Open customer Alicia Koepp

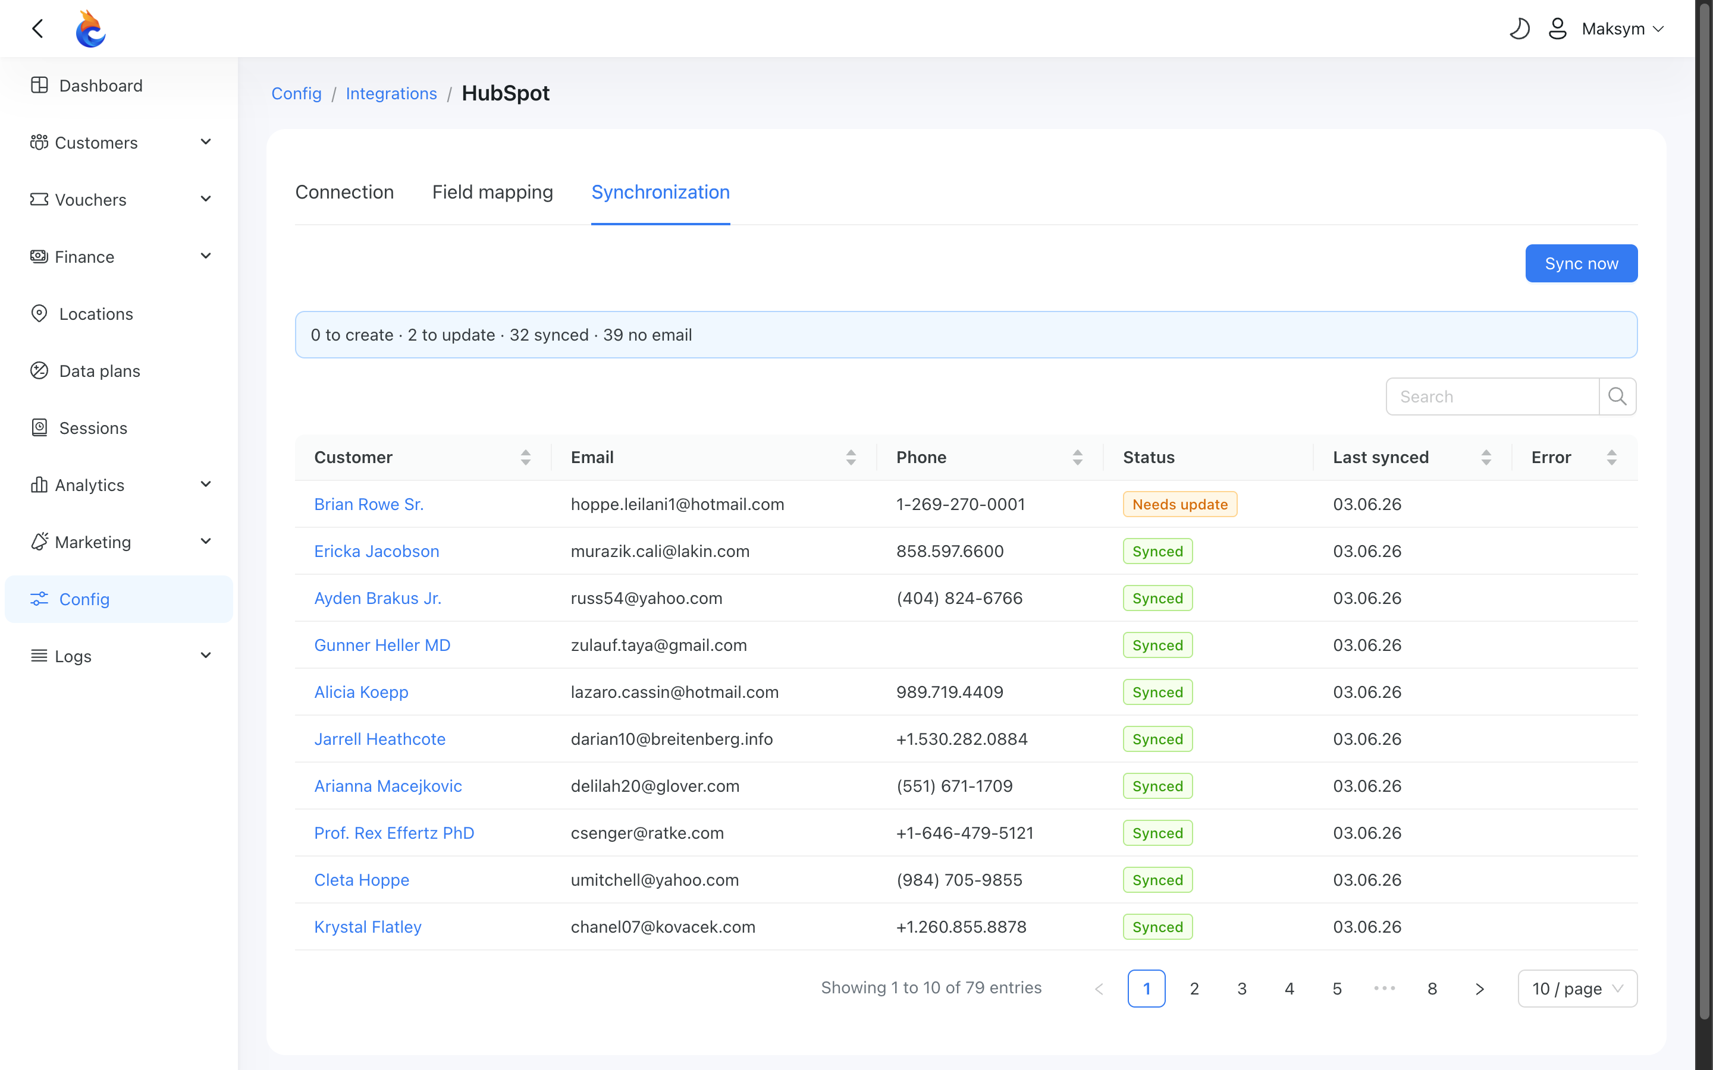(361, 692)
